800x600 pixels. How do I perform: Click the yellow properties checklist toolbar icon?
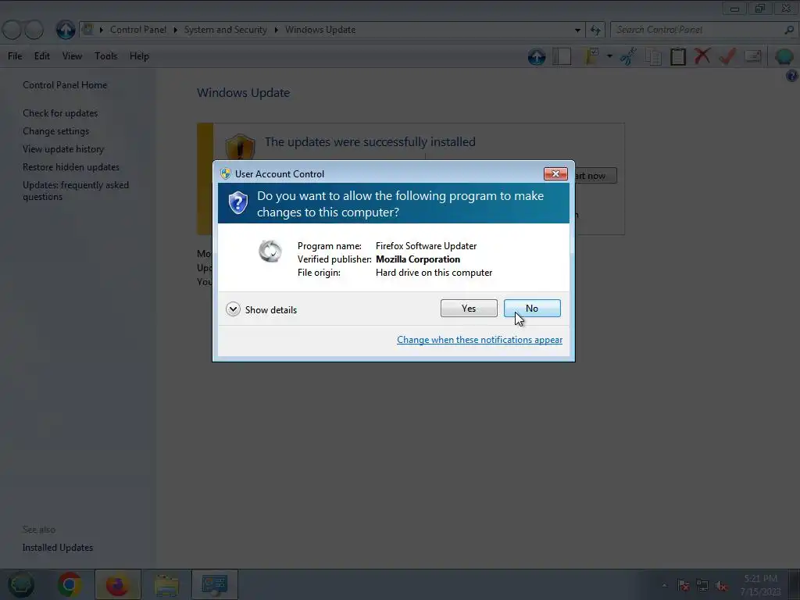(x=591, y=56)
